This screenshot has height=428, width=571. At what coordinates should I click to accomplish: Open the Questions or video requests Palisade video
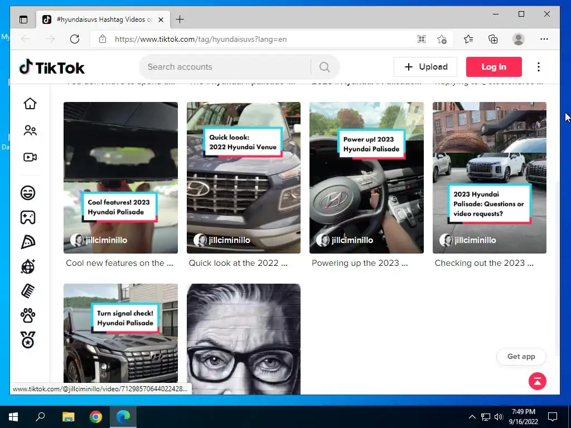(490, 178)
